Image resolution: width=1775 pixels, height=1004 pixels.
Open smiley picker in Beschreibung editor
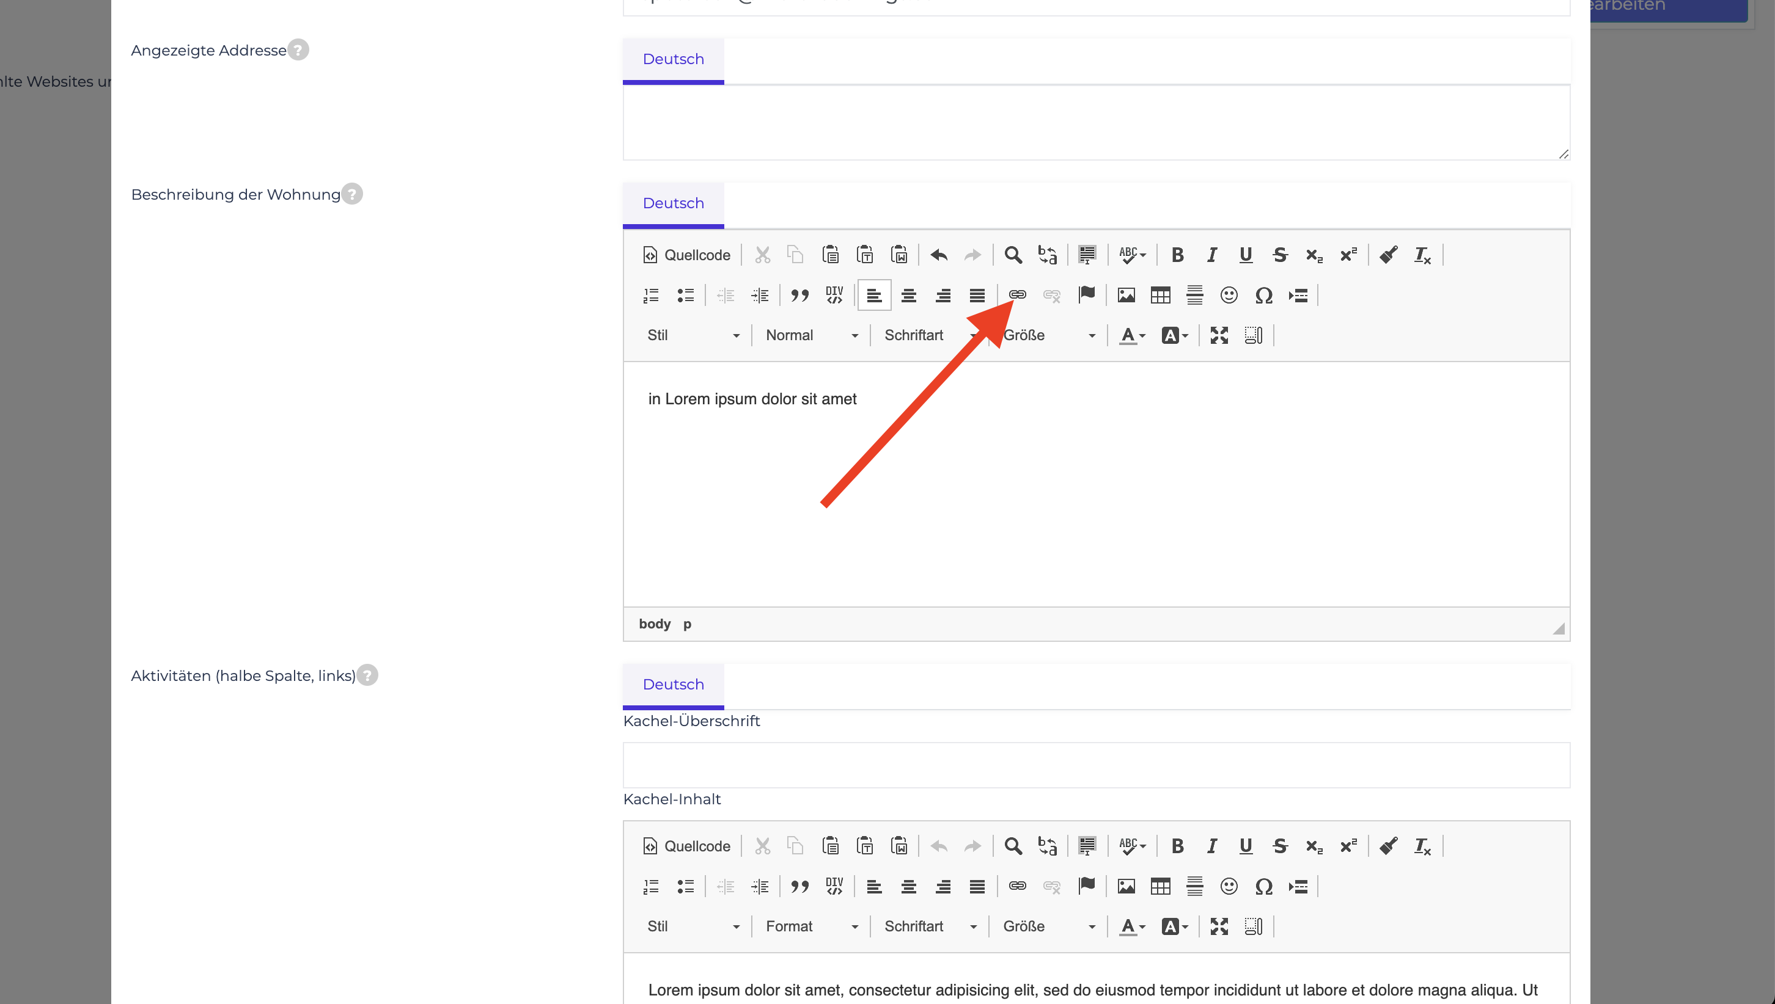1229,295
